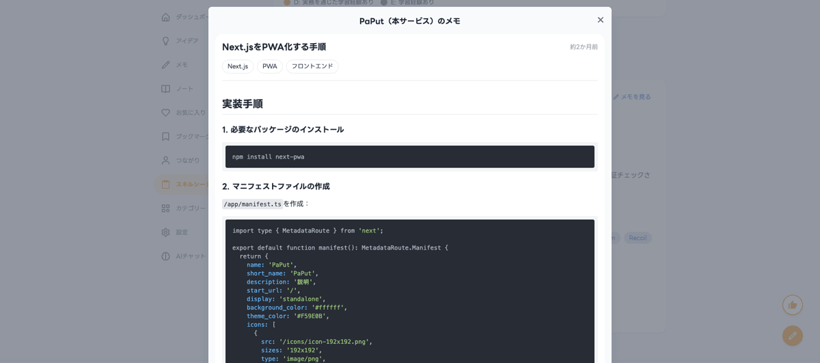
Task: Click the PWA tag chip
Action: (x=270, y=66)
